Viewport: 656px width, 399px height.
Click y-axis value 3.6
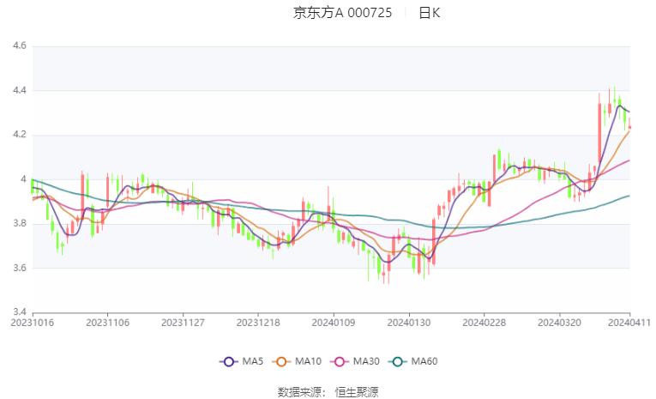(19, 268)
